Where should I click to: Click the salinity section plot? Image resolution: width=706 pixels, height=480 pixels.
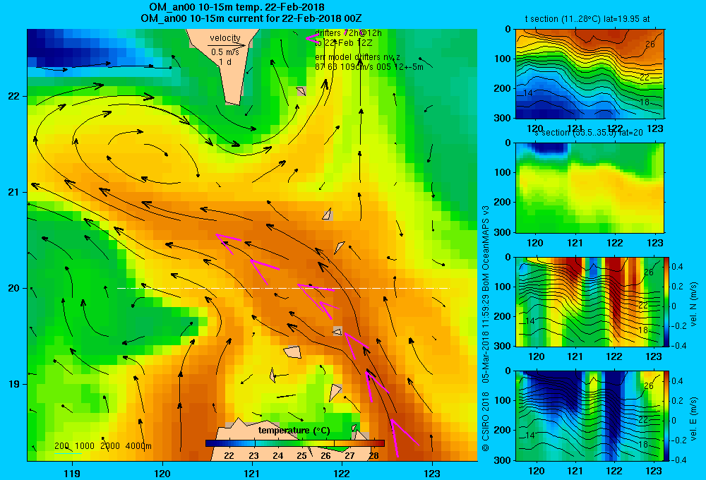click(590, 188)
